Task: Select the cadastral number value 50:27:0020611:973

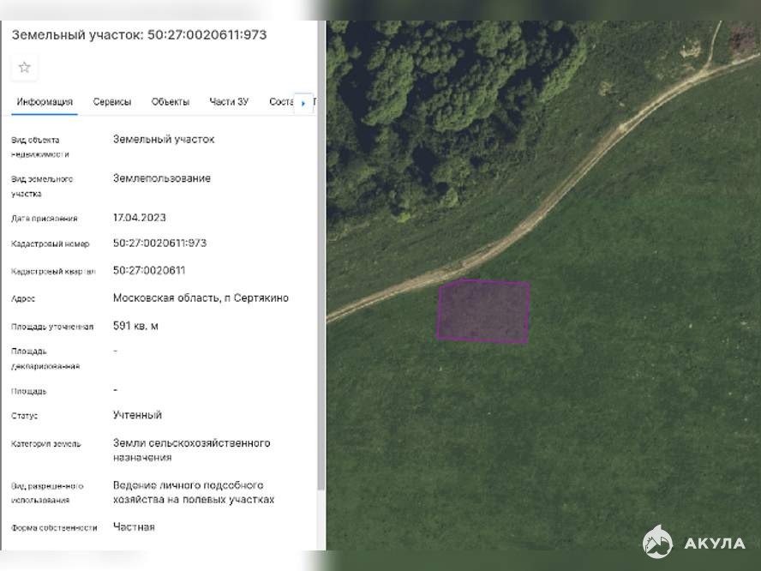Action: point(159,243)
